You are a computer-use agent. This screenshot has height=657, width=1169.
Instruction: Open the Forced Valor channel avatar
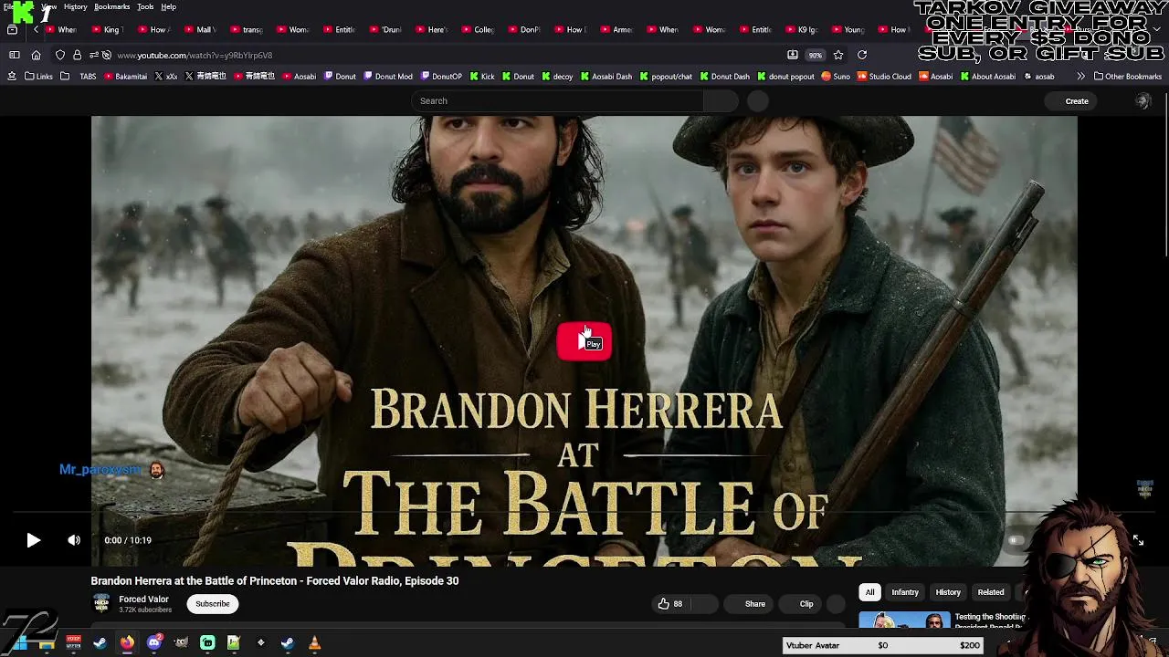(101, 604)
